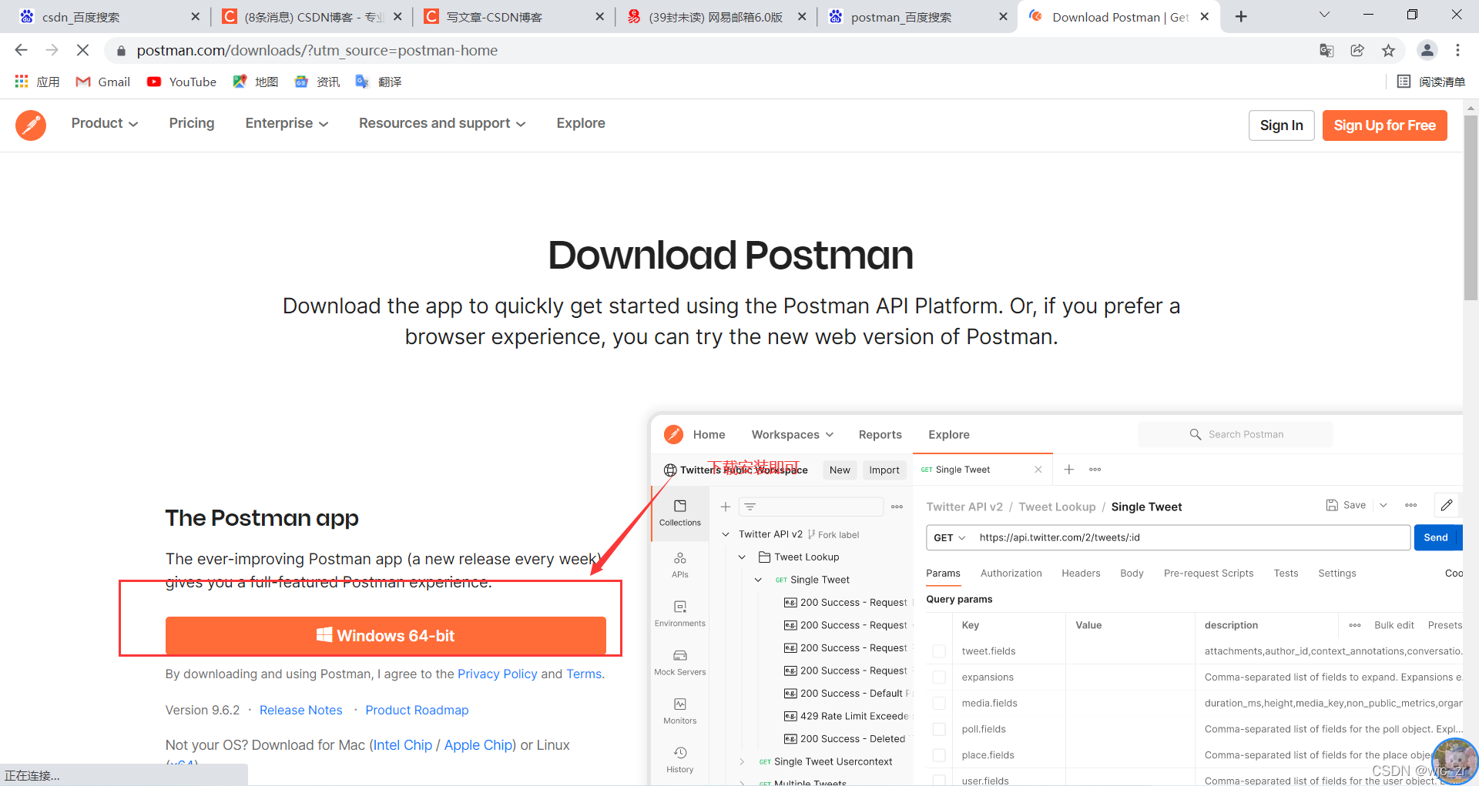Switch to 写文章-CSDN博客 browser tab
This screenshot has width=1479, height=786.
pyautogui.click(x=515, y=17)
